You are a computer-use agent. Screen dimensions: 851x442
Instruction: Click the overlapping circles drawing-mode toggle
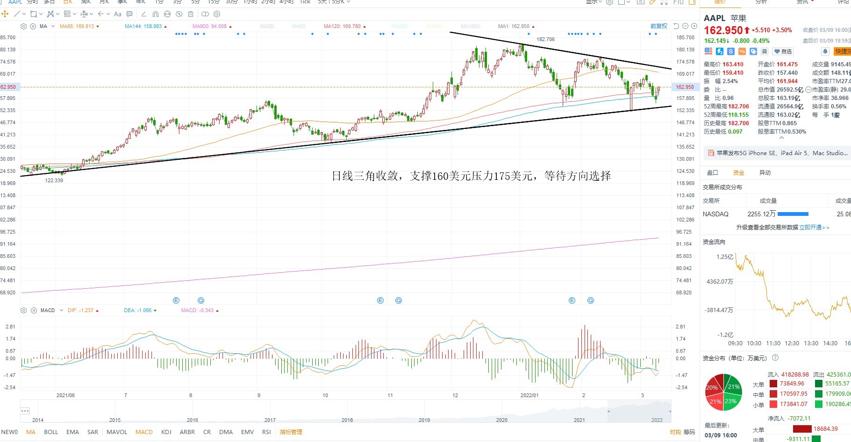(x=205, y=14)
